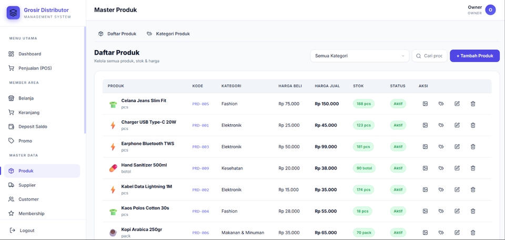
Task: Delete the Kopi Arabica 250gr product
Action: pos(473,233)
